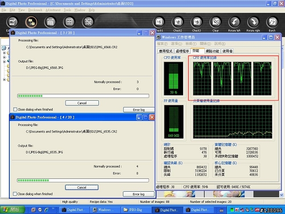
Task: Click the media player quick launch icon
Action: click(40, 210)
